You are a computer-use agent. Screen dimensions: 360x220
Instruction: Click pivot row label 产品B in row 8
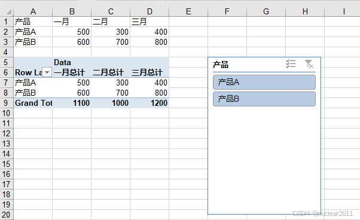pyautogui.click(x=33, y=93)
